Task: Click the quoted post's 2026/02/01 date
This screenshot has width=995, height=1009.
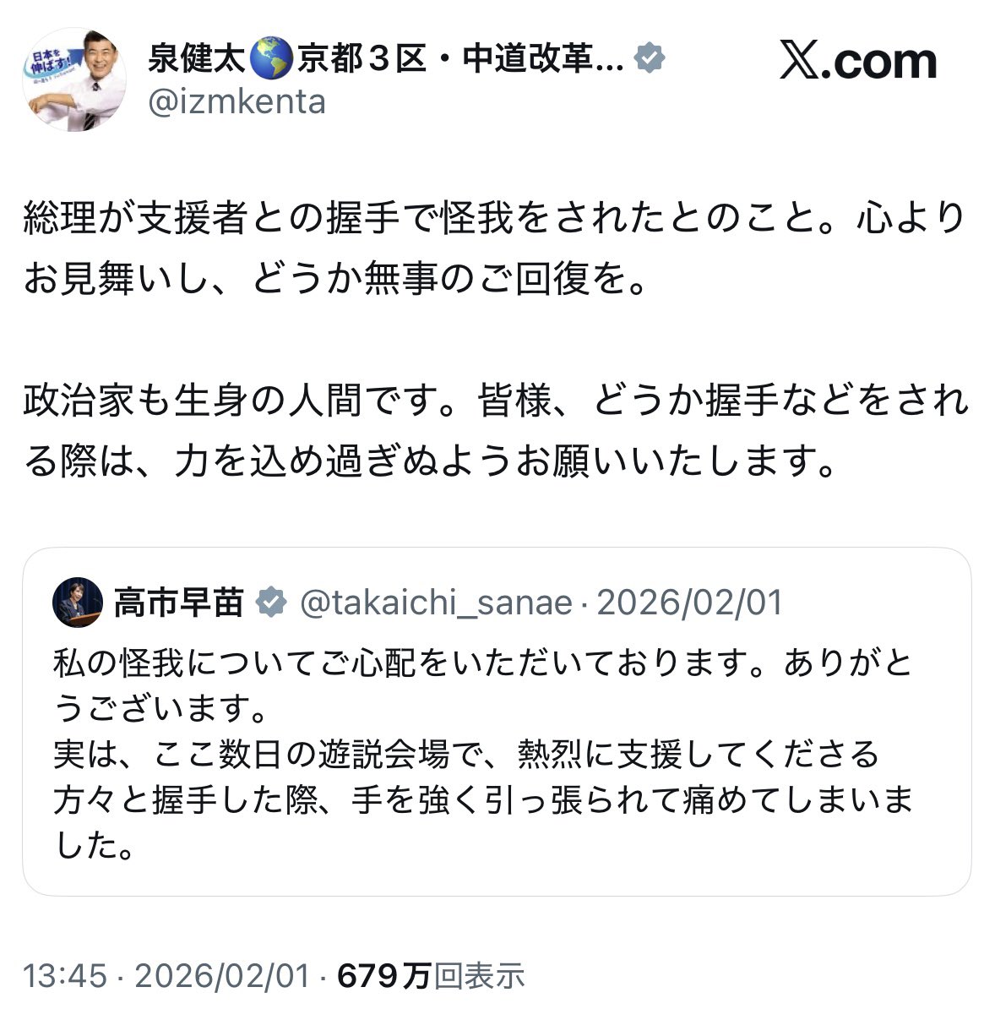Action: 689,603
